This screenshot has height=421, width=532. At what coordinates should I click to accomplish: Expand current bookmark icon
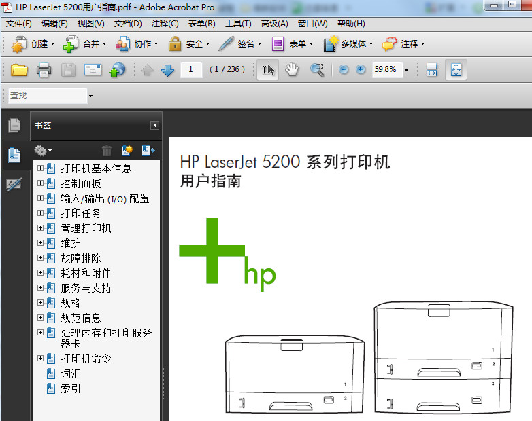click(148, 150)
